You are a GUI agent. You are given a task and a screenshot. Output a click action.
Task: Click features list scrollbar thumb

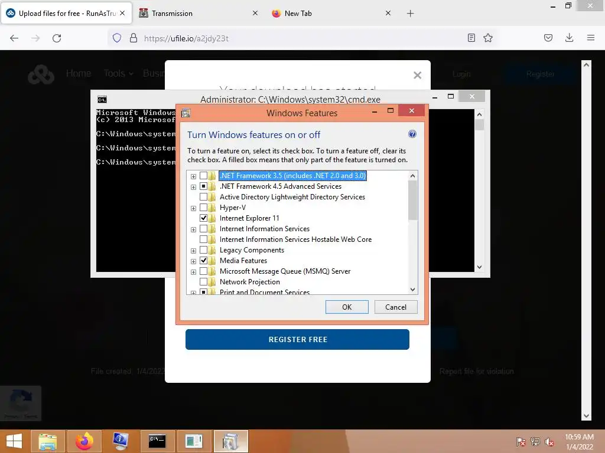pyautogui.click(x=412, y=201)
